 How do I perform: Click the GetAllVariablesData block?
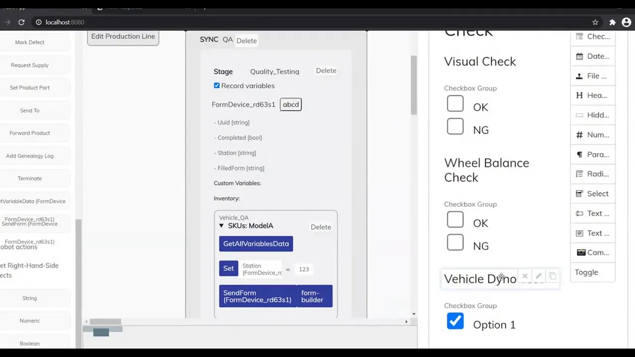256,243
